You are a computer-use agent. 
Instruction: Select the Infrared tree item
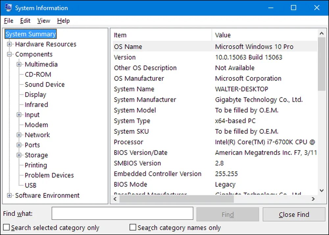point(36,105)
